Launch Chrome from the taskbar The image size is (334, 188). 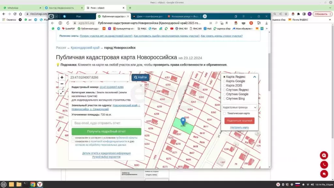(33, 184)
